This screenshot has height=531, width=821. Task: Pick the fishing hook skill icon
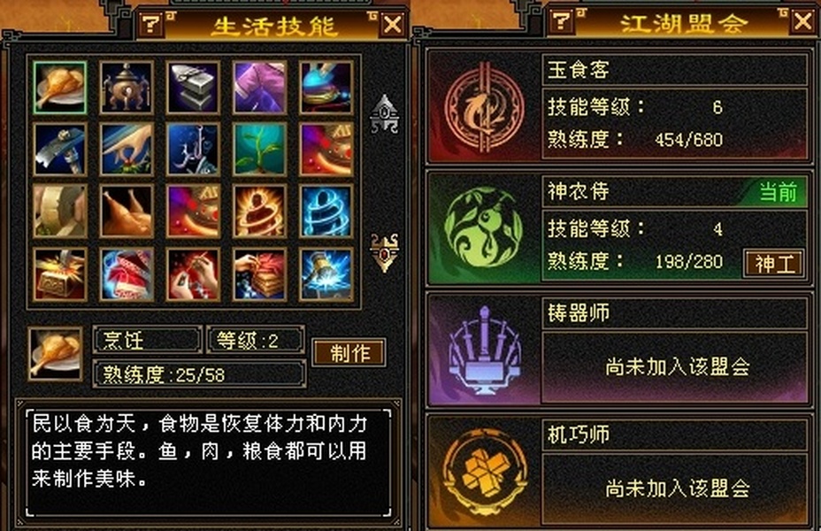pos(193,150)
